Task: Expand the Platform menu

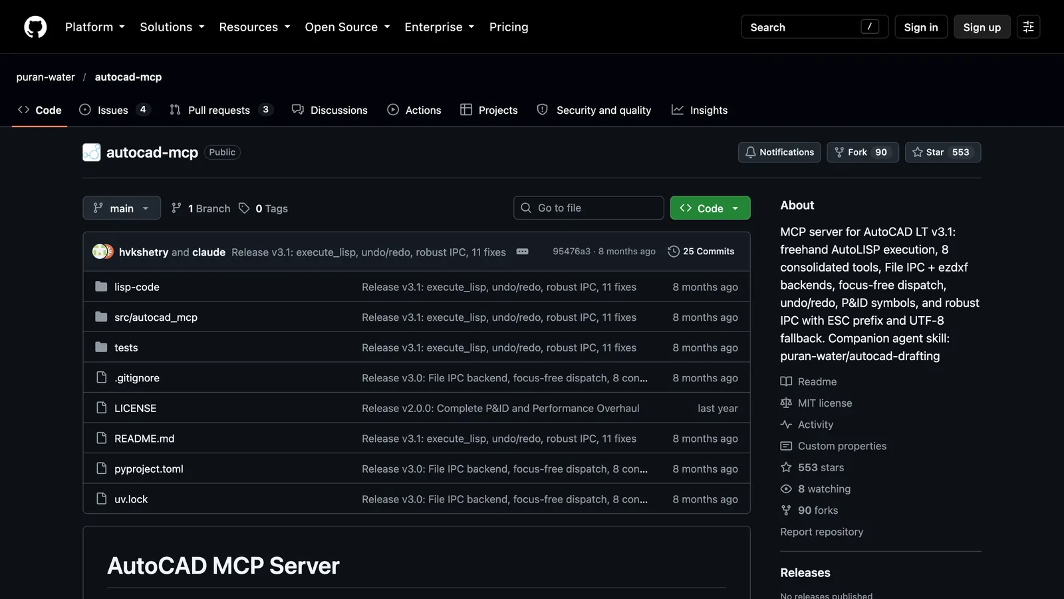Action: [x=94, y=27]
